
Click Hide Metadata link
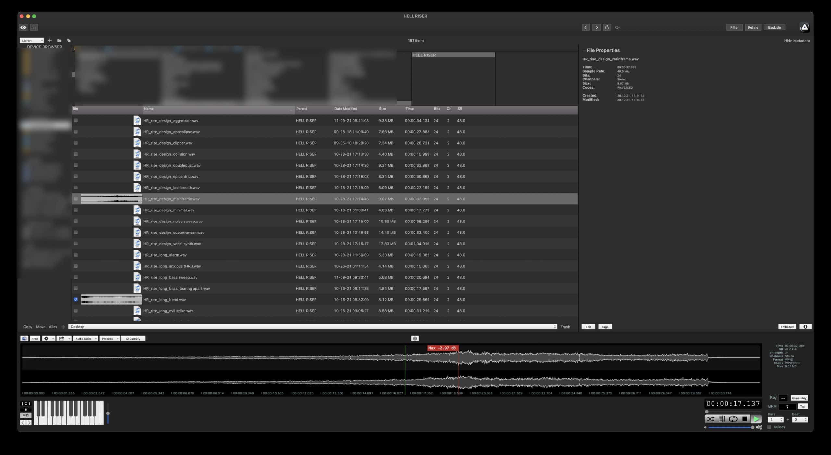coord(797,41)
